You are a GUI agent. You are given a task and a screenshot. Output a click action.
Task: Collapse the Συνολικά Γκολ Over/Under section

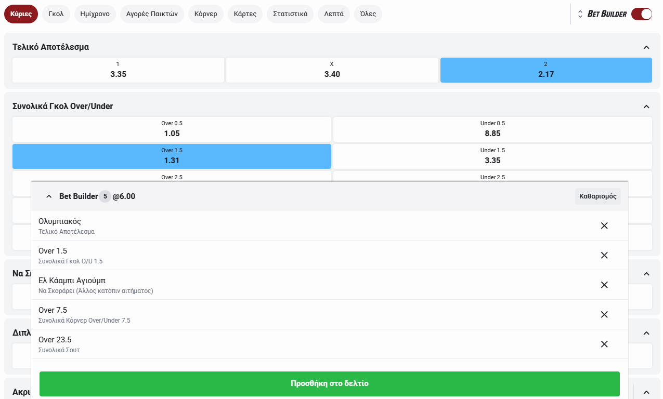point(646,107)
